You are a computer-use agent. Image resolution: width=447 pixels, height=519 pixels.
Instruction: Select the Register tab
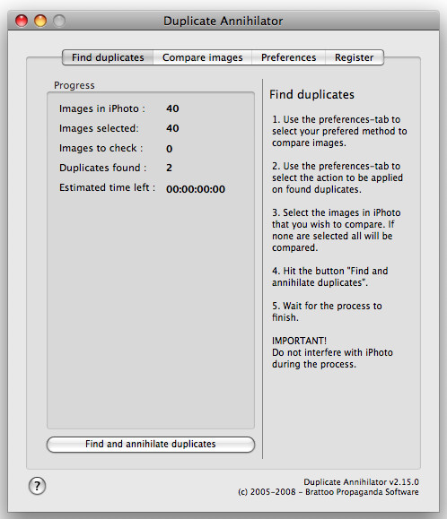[355, 57]
